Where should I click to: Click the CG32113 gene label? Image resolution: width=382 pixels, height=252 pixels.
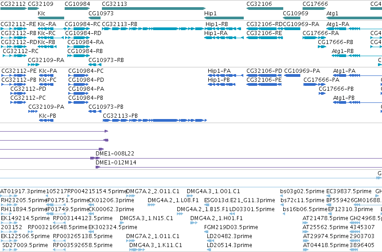click(114, 4)
